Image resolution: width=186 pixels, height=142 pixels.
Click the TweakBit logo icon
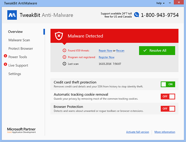coord(12,15)
